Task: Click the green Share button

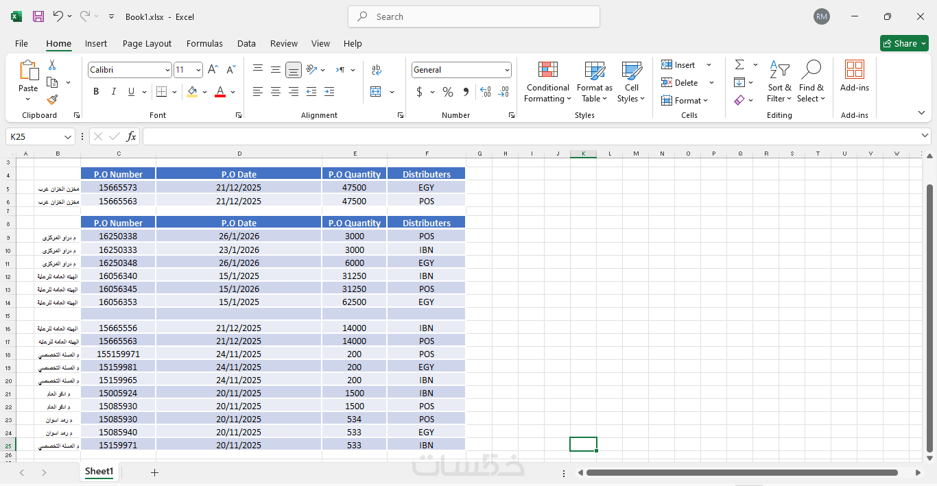Action: point(903,43)
